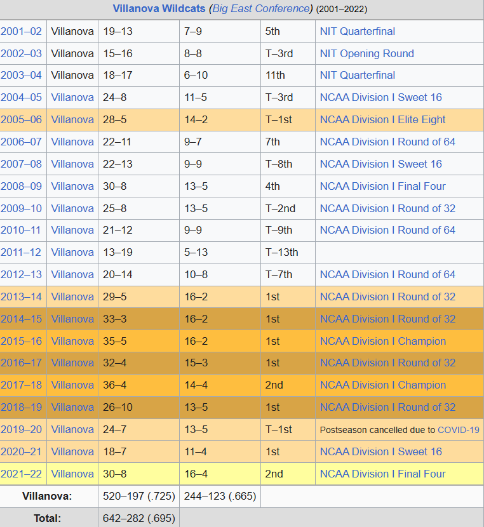Click NCAA Division I Champion 2017–18 link
484x527 pixels.
tap(382, 385)
